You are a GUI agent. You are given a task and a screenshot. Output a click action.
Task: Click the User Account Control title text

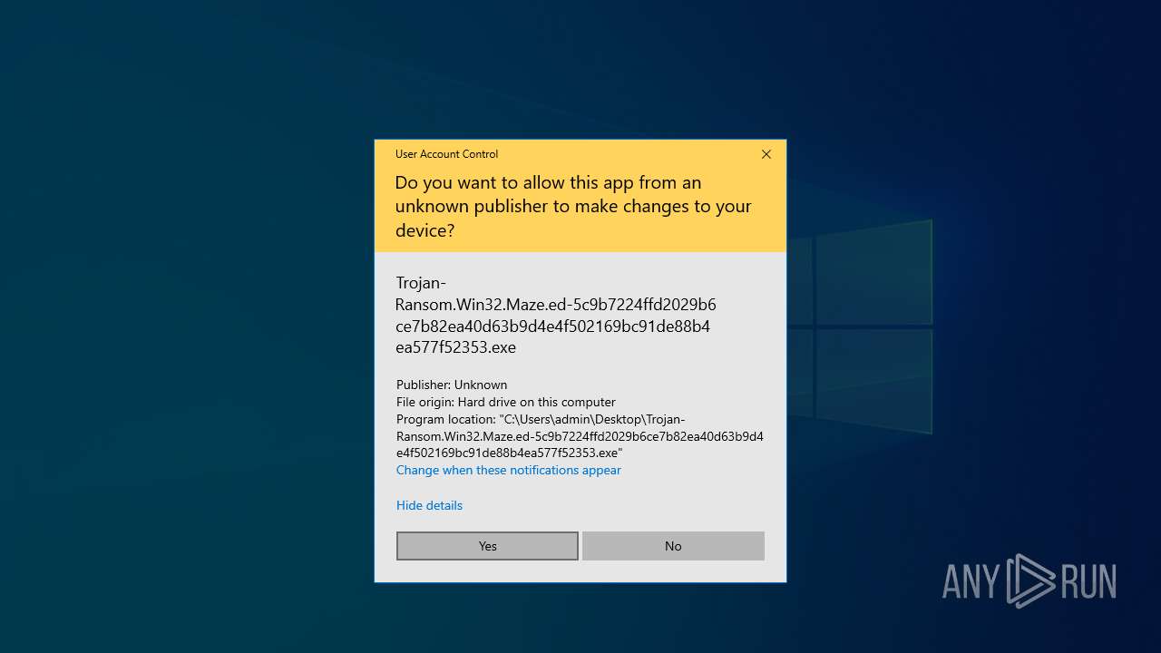click(x=446, y=154)
